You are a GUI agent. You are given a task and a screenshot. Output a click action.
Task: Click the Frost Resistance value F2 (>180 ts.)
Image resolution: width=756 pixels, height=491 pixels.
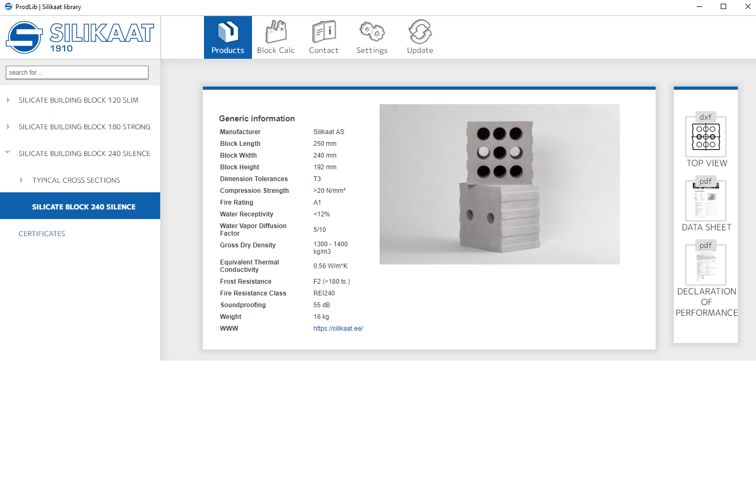click(x=332, y=282)
